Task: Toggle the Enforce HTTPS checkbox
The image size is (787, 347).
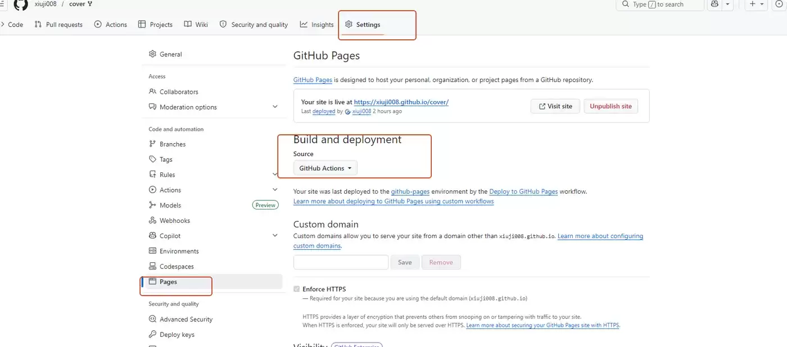Action: point(297,289)
